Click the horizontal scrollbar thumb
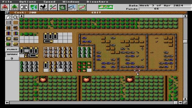The image size is (192, 108). pyautogui.click(x=175, y=103)
